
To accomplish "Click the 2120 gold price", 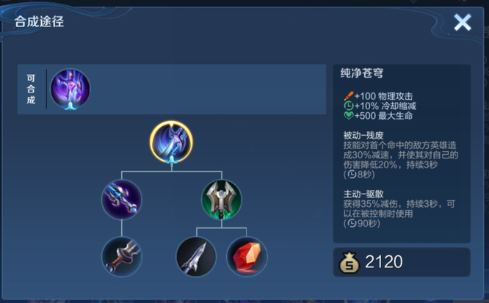I will 383,262.
